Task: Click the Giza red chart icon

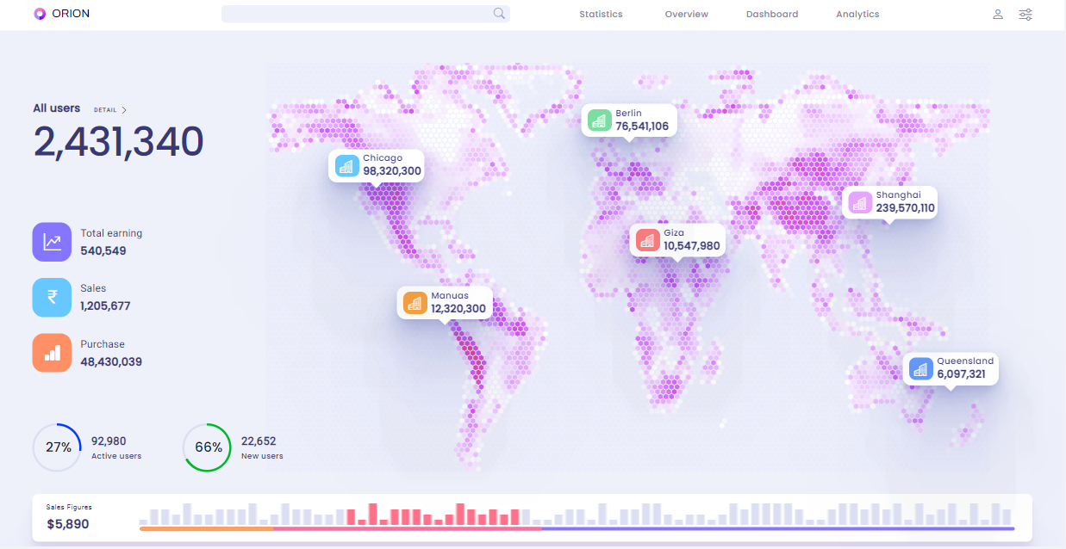Action: point(648,240)
